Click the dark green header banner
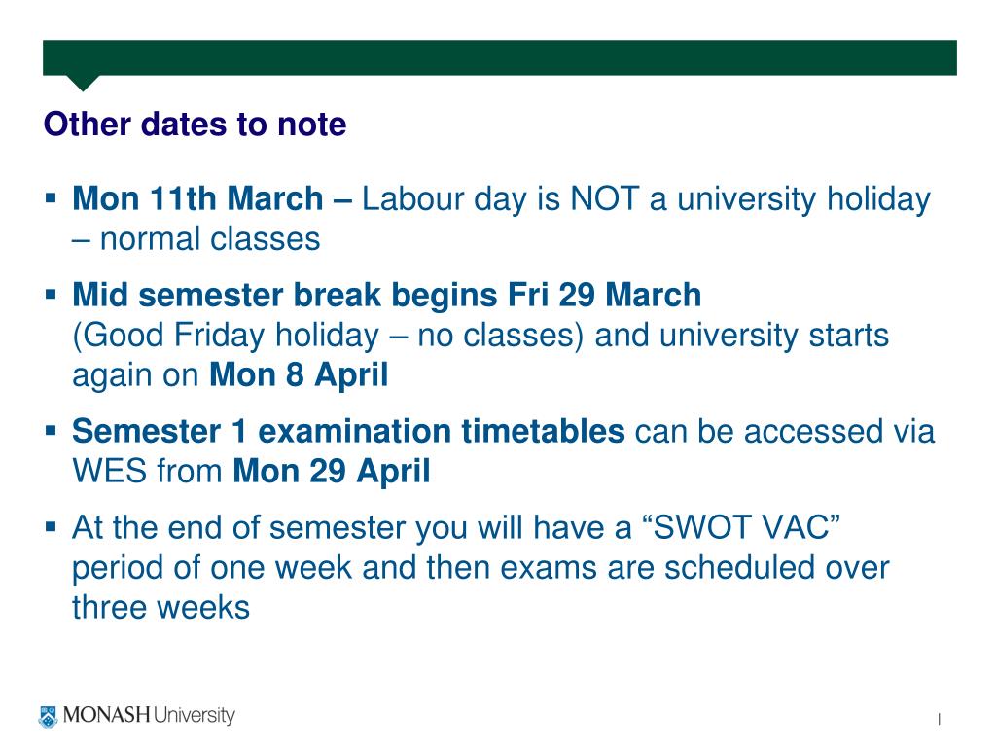The height and width of the screenshot is (747, 996). tap(500, 57)
